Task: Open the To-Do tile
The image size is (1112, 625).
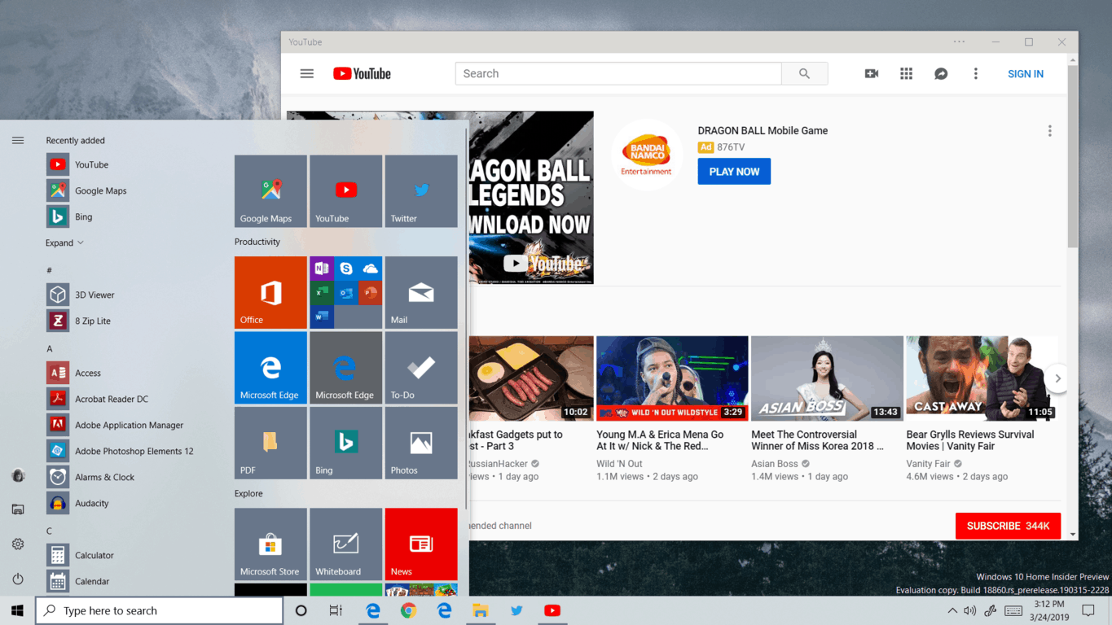Action: (421, 368)
